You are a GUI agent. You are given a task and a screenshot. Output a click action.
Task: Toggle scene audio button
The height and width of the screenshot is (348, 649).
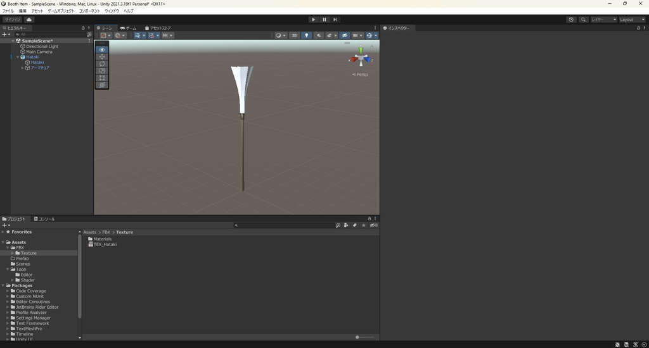[x=318, y=35]
